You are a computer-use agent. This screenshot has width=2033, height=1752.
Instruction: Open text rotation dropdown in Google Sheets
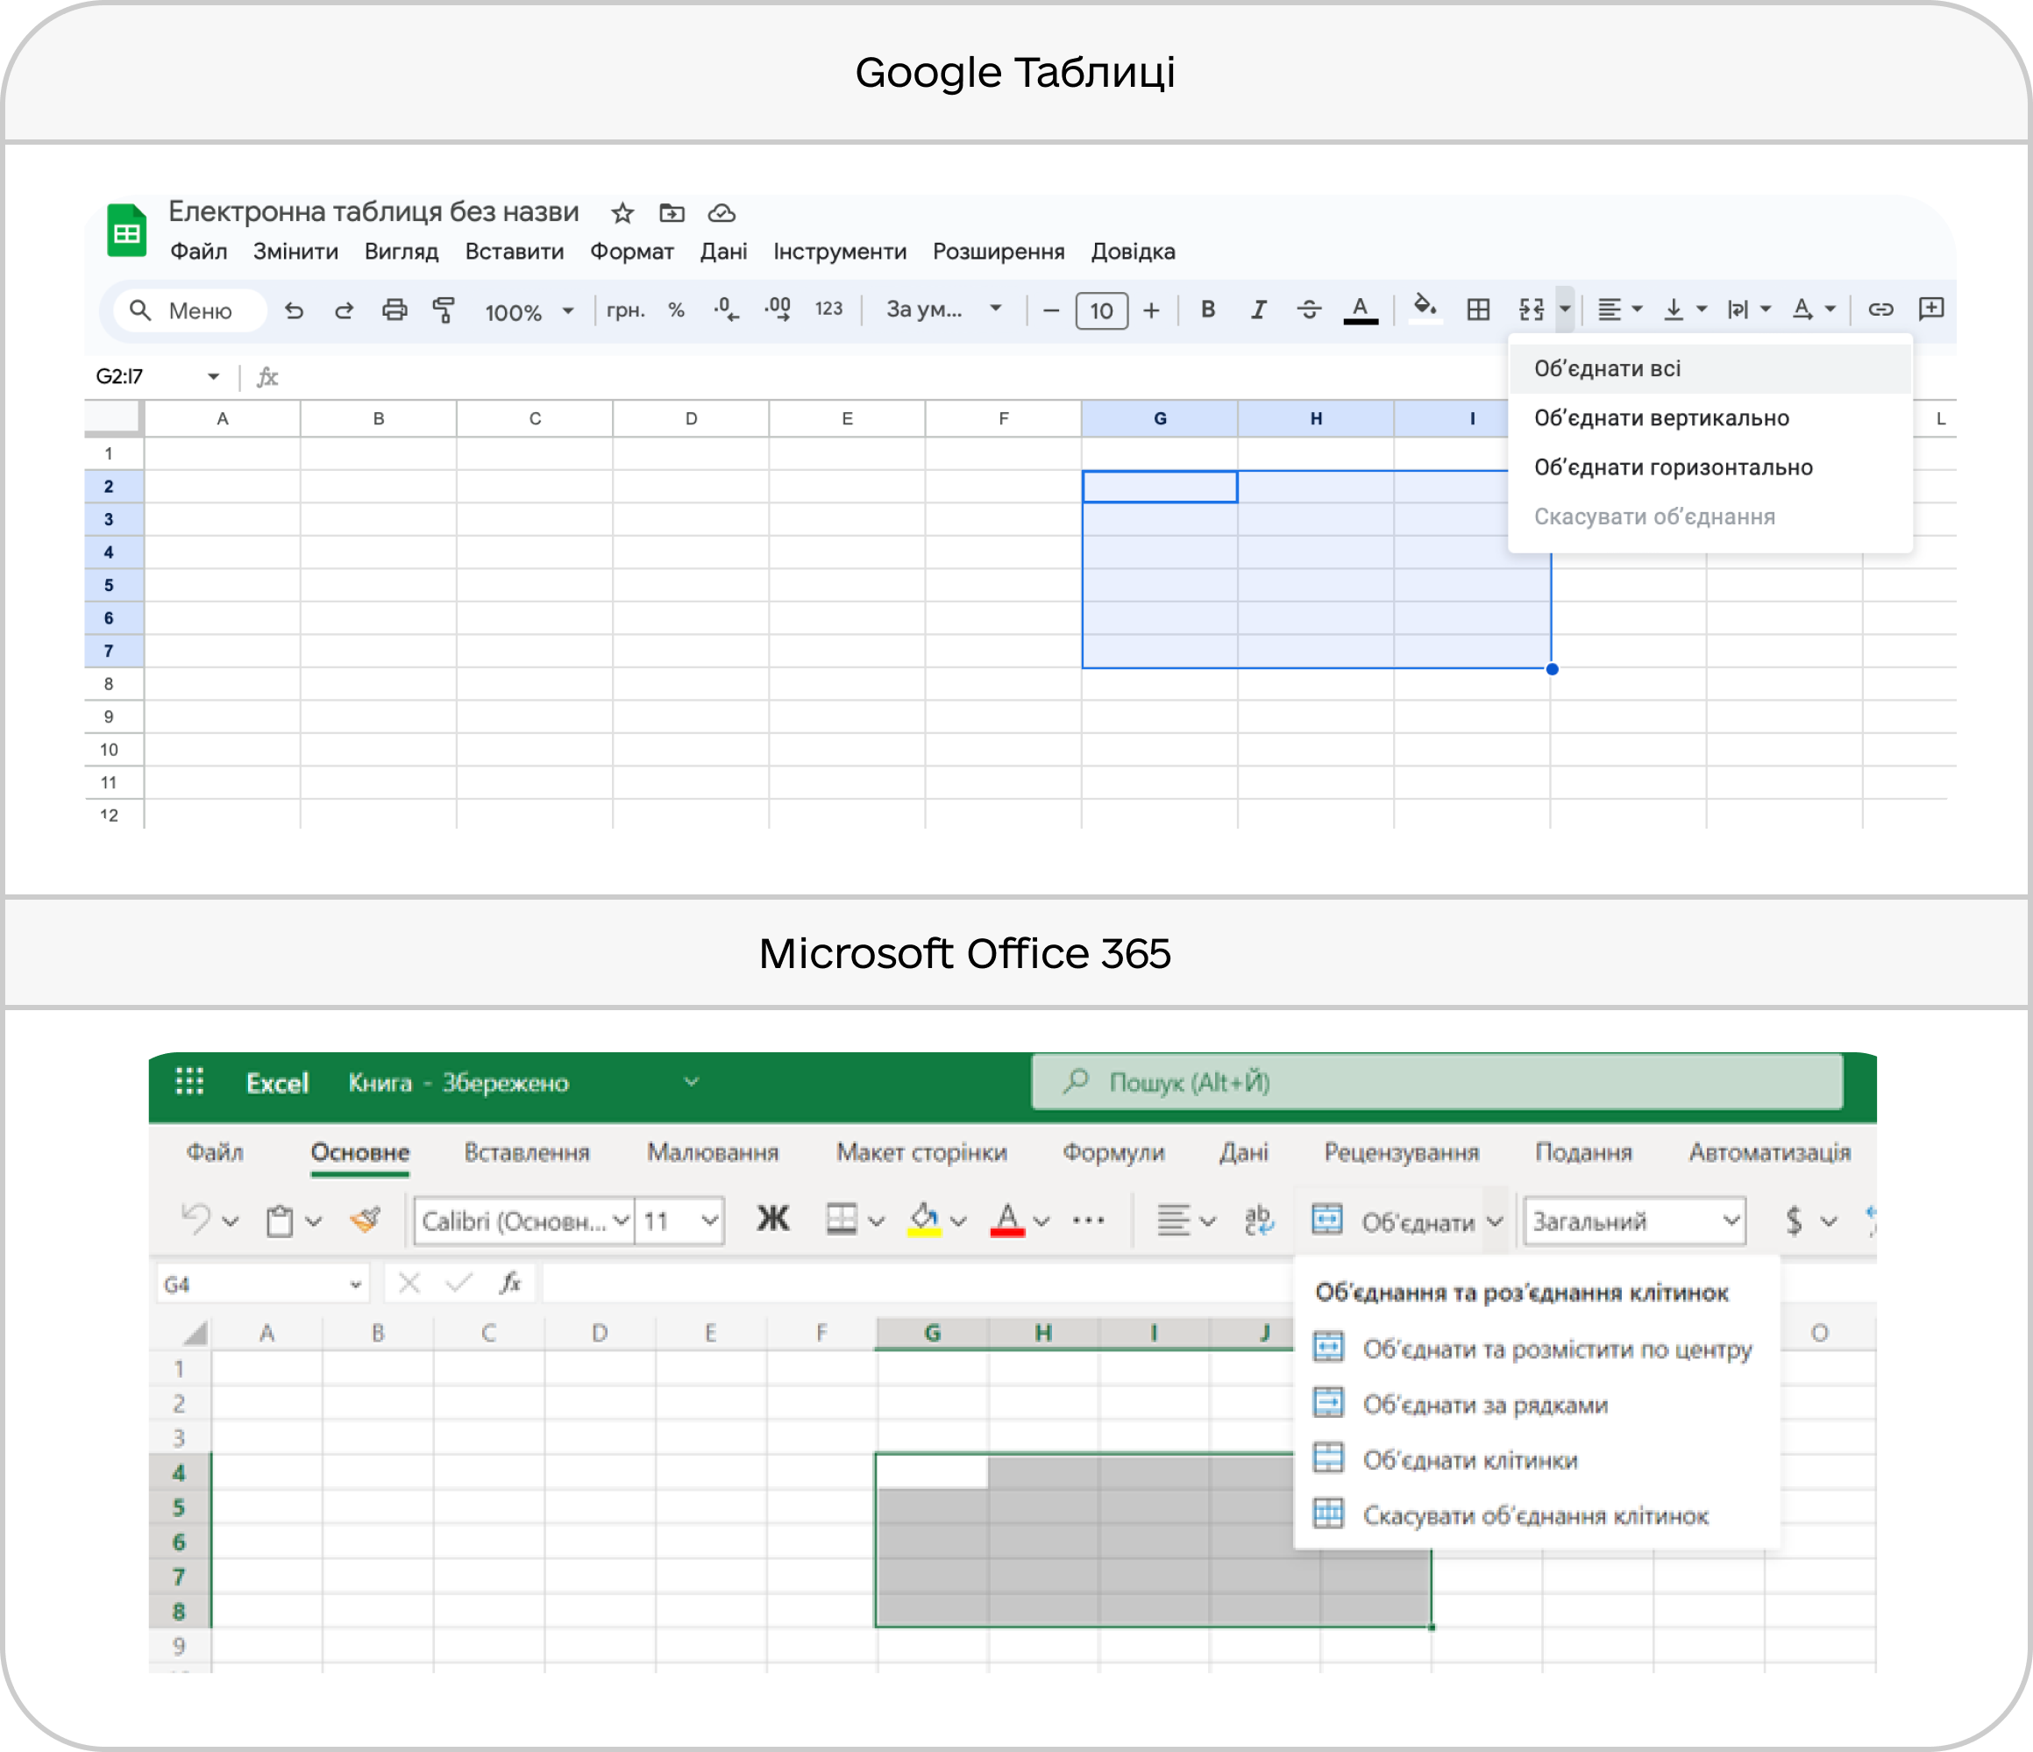pyautogui.click(x=1814, y=310)
